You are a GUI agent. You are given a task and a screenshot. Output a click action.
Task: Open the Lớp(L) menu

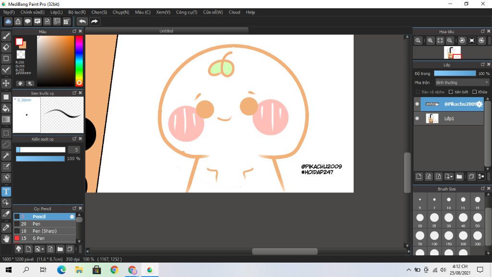coord(57,12)
